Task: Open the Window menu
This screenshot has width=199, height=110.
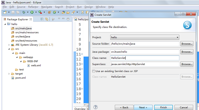Action: 101,7
